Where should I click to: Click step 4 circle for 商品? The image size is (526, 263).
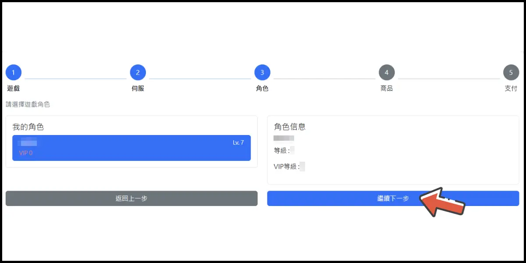tap(387, 72)
